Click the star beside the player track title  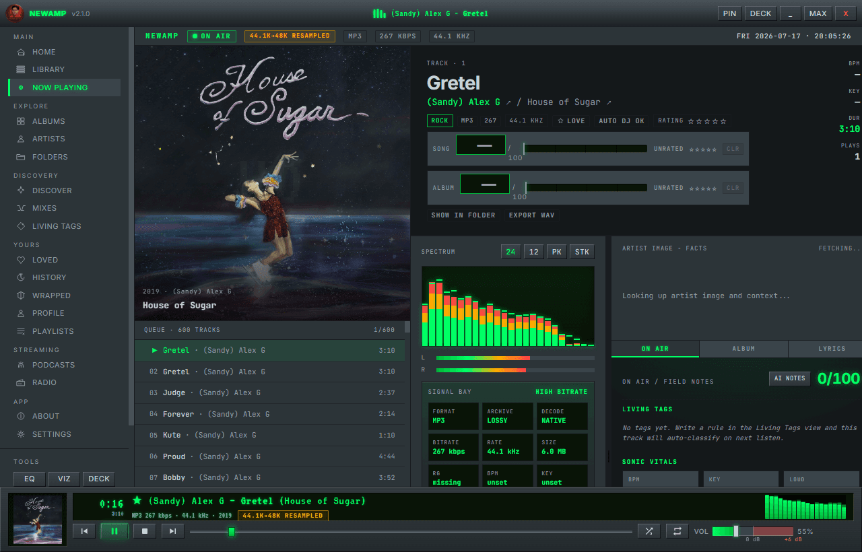(x=137, y=501)
